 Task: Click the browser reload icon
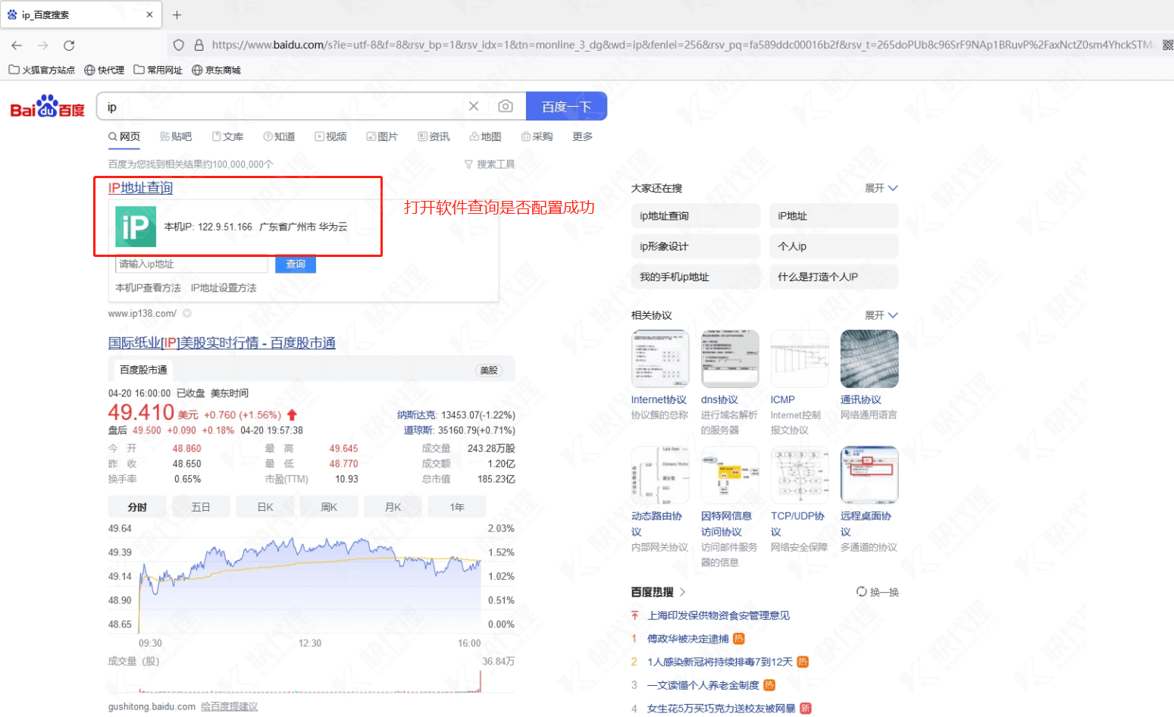69,45
